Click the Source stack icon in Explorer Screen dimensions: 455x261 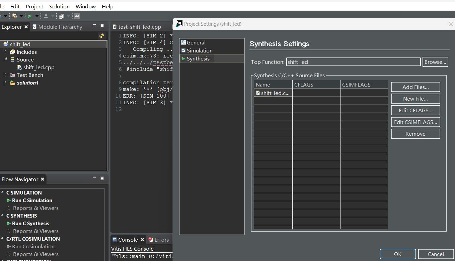13,59
